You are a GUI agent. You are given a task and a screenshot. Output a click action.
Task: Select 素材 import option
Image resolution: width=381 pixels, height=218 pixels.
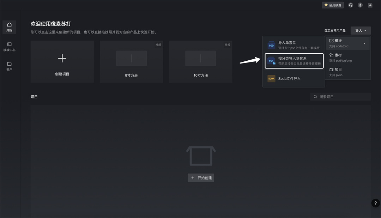pos(348,57)
